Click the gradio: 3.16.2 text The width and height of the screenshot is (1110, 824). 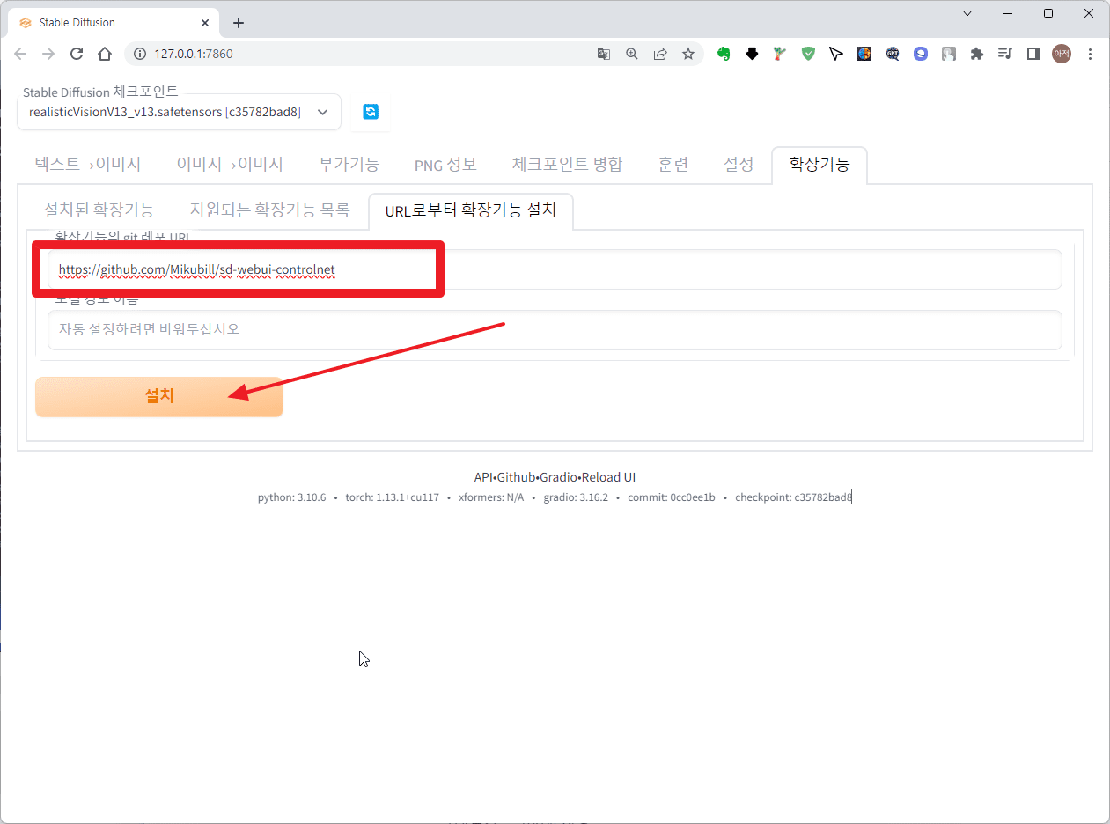point(576,497)
